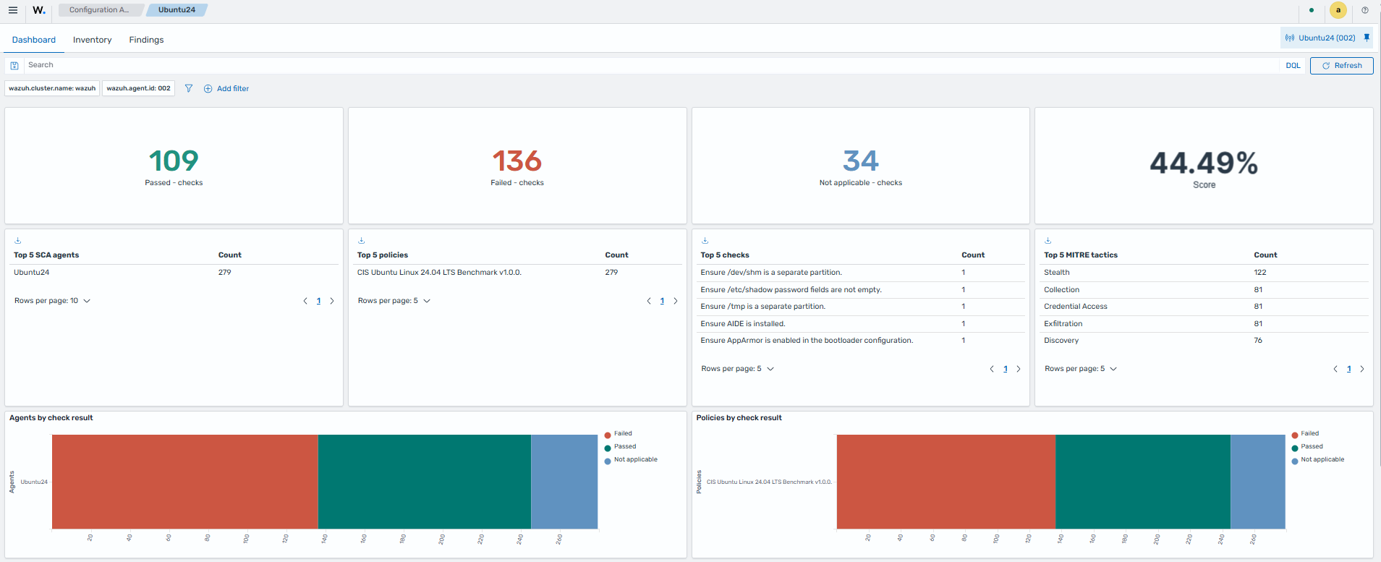Download the Top 5 policies table
The height and width of the screenshot is (562, 1381).
[x=362, y=241]
